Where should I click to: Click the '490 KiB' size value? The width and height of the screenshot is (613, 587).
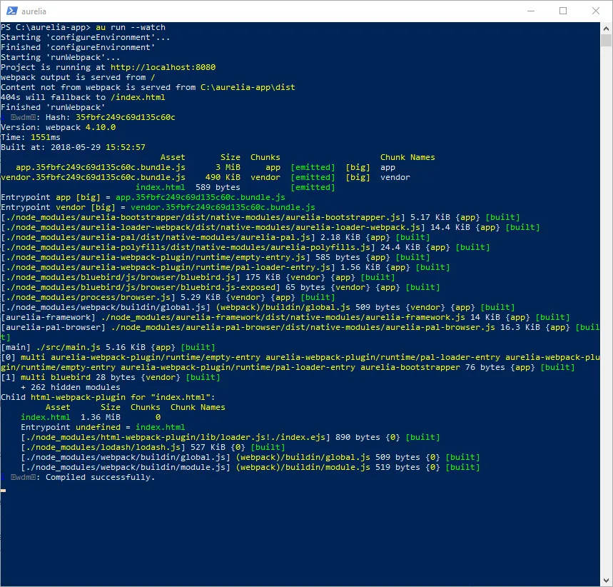223,178
